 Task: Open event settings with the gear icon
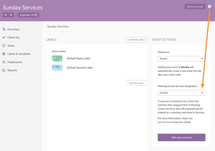point(209,6)
